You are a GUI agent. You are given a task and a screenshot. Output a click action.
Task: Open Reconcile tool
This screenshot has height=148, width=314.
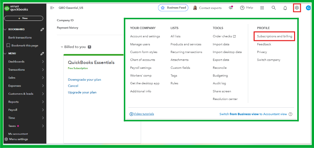pyautogui.click(x=220, y=68)
